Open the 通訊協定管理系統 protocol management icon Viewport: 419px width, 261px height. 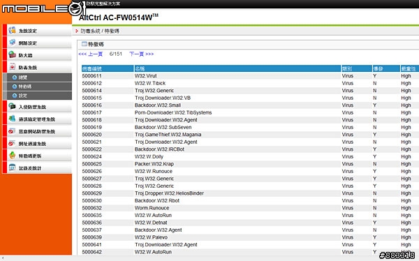pyautogui.click(x=12, y=119)
